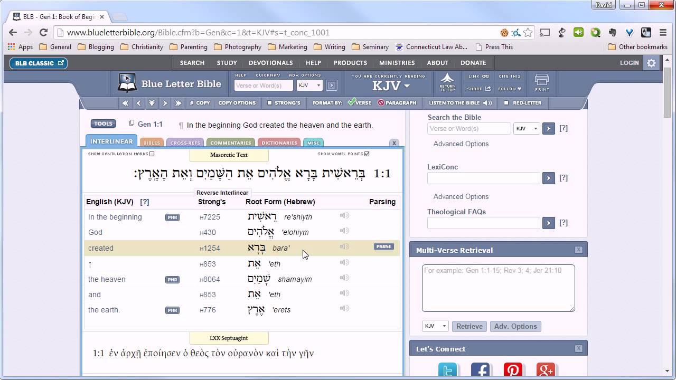
Task: Open the Tools button for Gen 1:1
Action: coord(103,123)
